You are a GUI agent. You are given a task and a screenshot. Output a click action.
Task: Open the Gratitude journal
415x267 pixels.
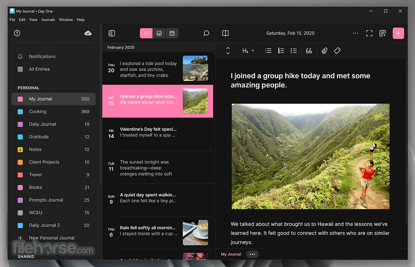click(x=54, y=137)
